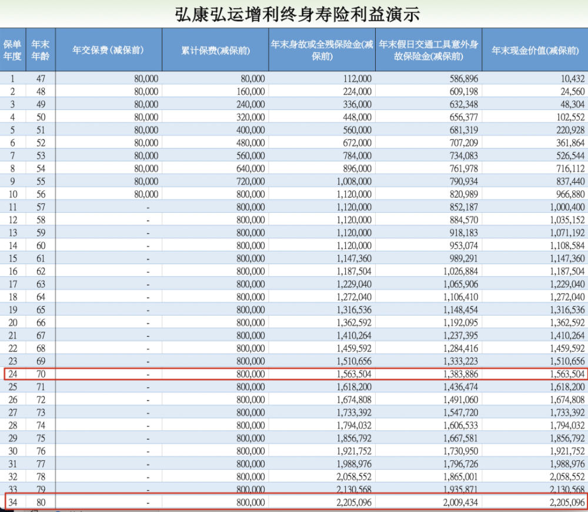The image size is (588, 512).
Task: Select the 保单年度 column header
Action: tap(12, 50)
